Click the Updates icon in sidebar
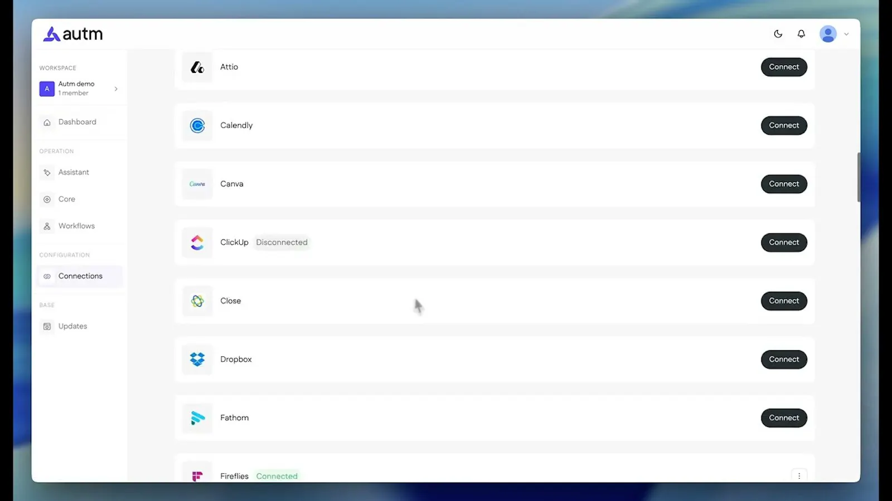 coord(47,326)
